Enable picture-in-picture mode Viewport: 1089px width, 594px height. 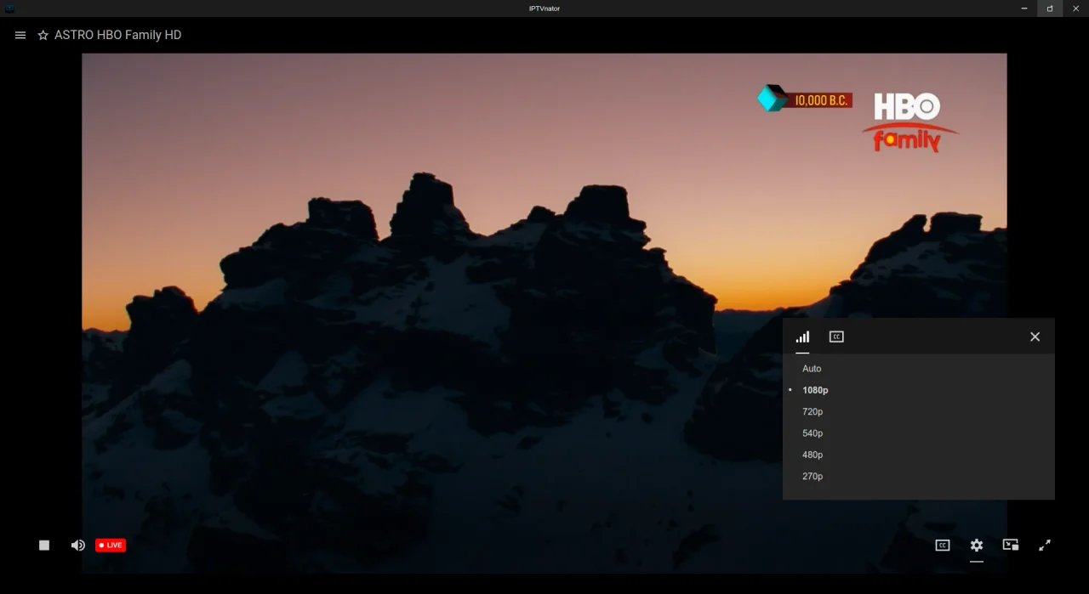(1011, 546)
